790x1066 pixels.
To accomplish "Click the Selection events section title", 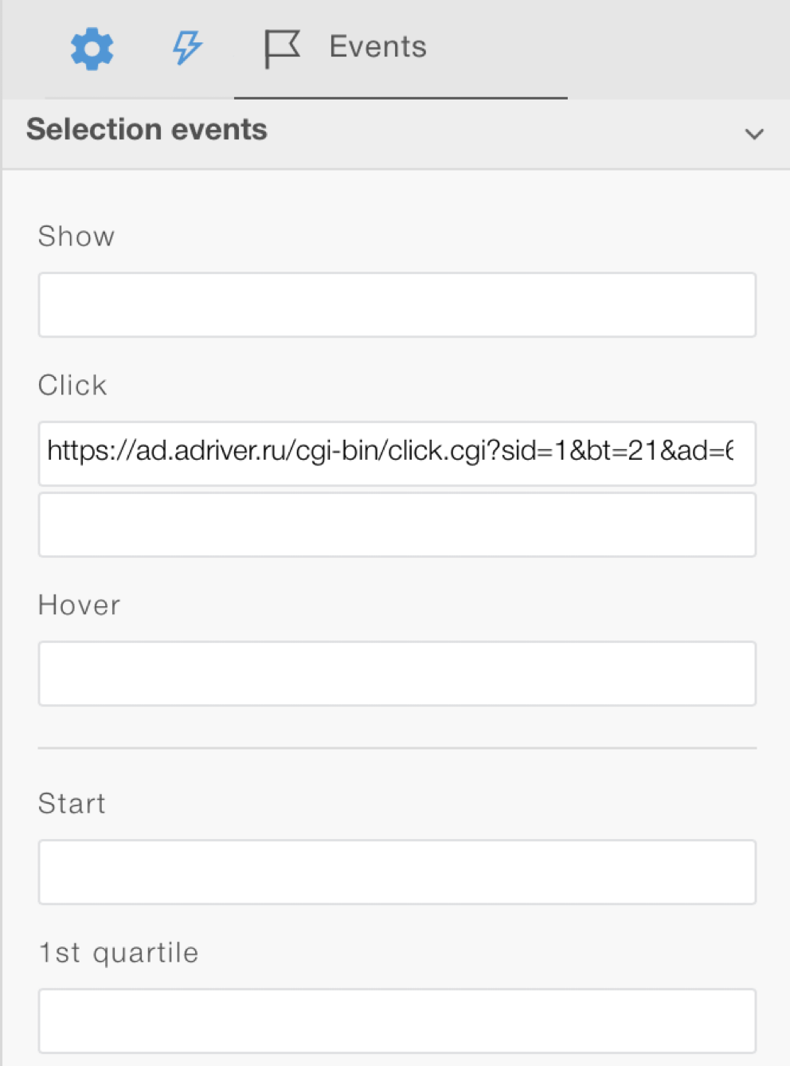I will click(147, 130).
